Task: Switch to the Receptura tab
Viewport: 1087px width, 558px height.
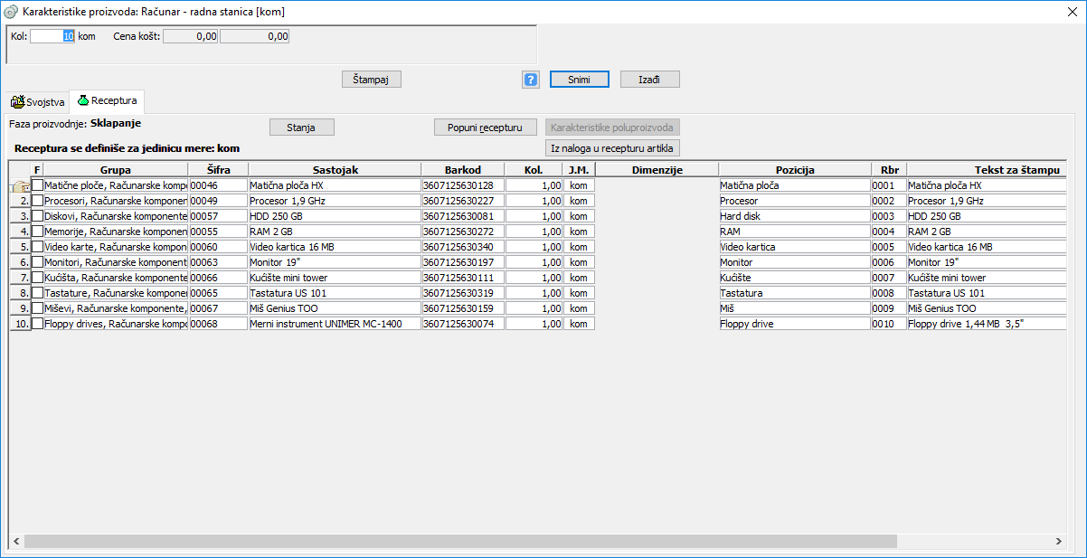Action: click(x=107, y=100)
